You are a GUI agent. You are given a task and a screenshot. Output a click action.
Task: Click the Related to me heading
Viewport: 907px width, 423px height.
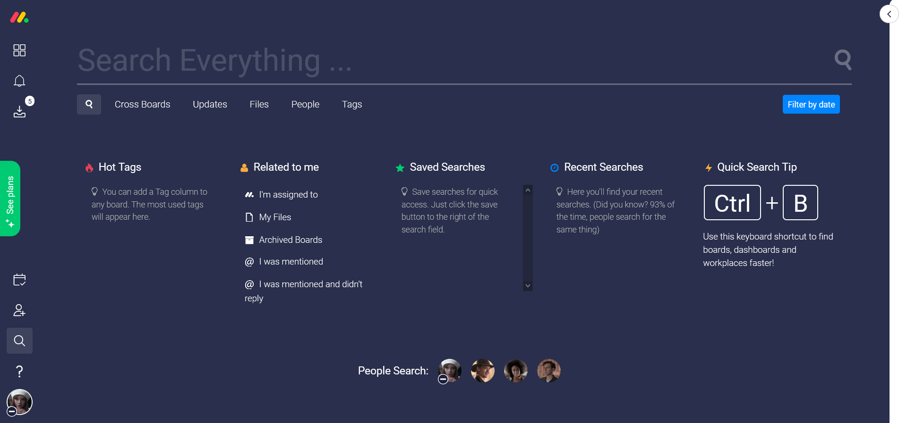286,167
